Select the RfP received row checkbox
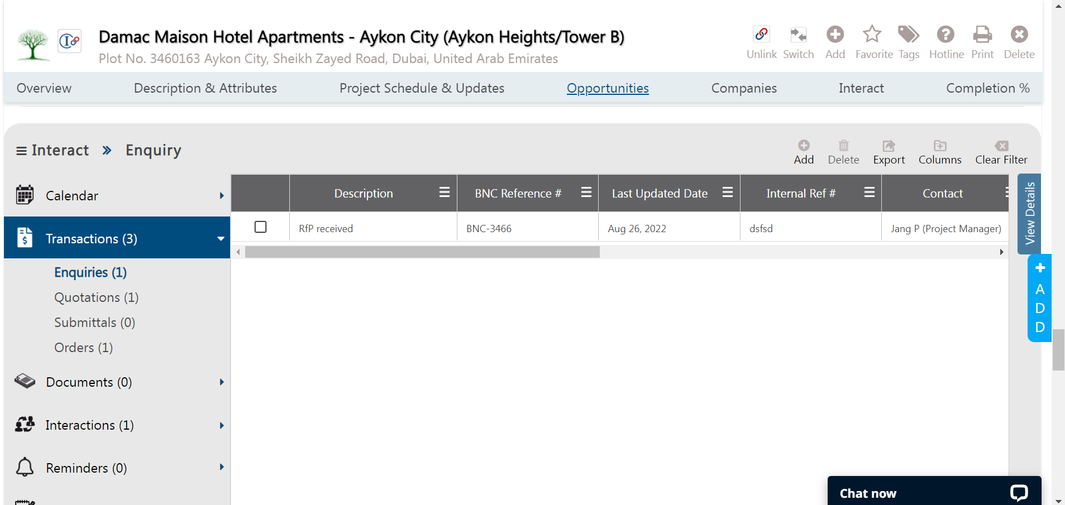 point(260,227)
